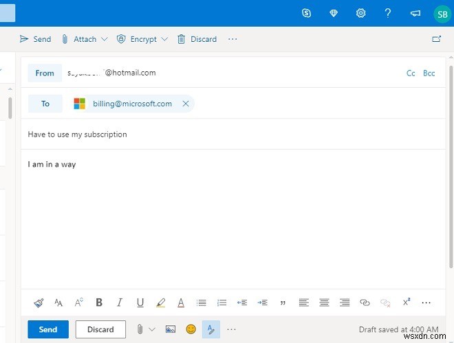Open the SB account avatar
Screen dimensions: 454x343
click(442, 14)
